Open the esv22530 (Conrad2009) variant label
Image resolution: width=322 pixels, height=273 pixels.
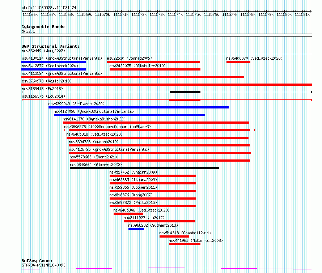(130, 58)
